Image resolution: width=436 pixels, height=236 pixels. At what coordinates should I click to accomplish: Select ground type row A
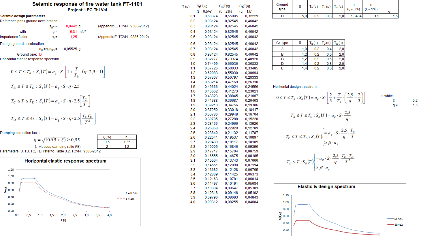pos(282,49)
